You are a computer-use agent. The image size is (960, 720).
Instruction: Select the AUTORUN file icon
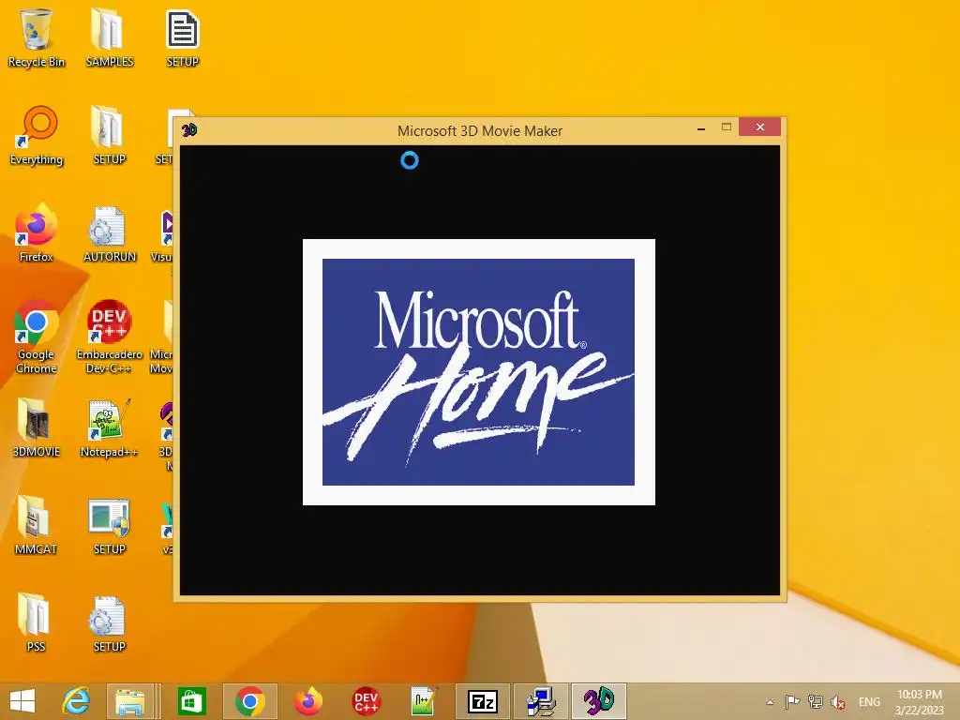click(109, 232)
